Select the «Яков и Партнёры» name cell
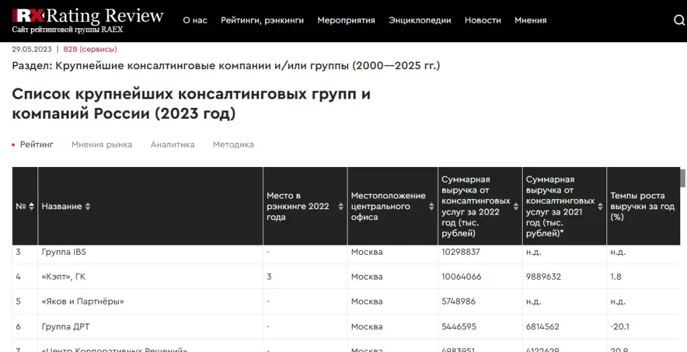687x352 pixels. click(83, 302)
